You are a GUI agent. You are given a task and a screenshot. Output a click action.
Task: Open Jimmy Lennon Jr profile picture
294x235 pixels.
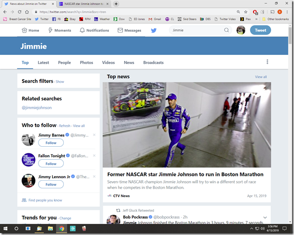(x=29, y=181)
